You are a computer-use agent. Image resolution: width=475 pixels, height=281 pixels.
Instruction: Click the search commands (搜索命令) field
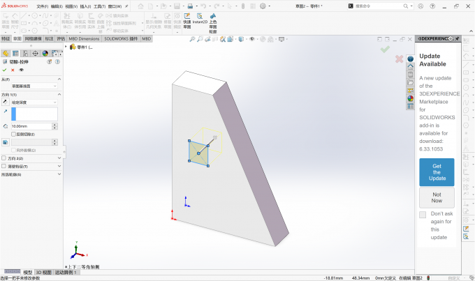(379, 6)
